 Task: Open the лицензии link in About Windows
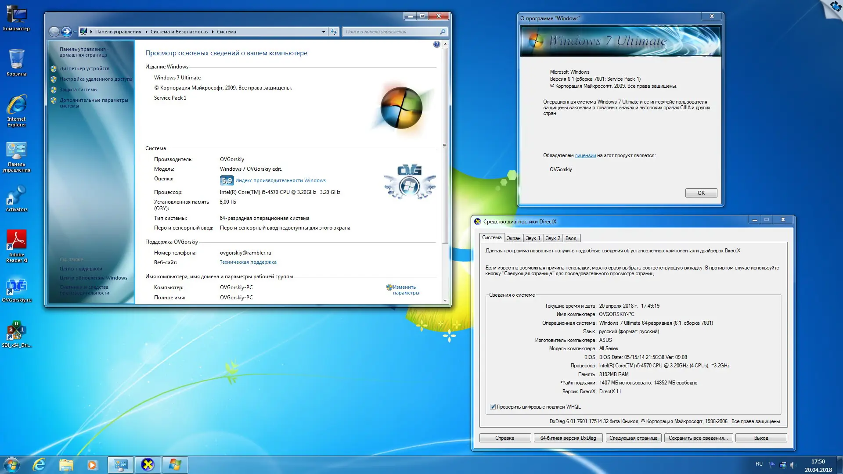[585, 155]
